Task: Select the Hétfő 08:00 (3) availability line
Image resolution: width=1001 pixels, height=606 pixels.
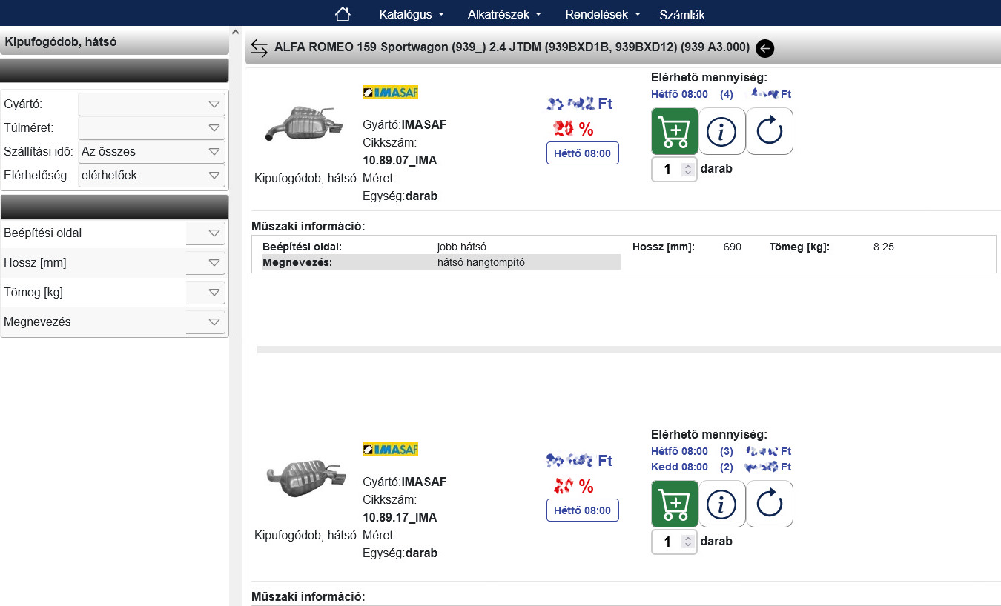Action: point(721,451)
